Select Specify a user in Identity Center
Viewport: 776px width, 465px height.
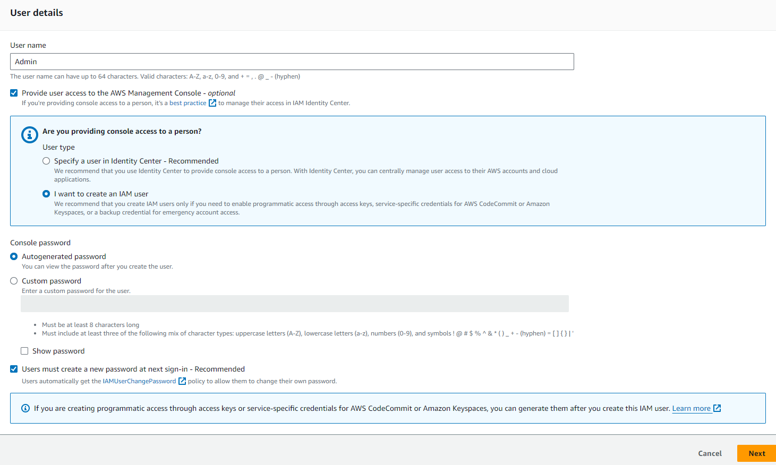tap(47, 161)
